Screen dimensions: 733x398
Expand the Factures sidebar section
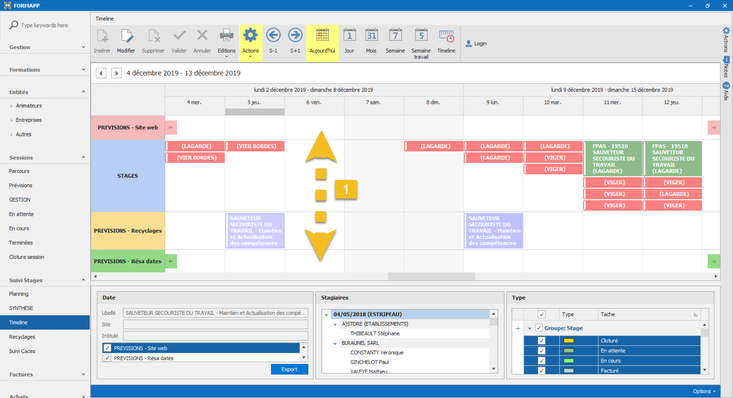pyautogui.click(x=83, y=374)
